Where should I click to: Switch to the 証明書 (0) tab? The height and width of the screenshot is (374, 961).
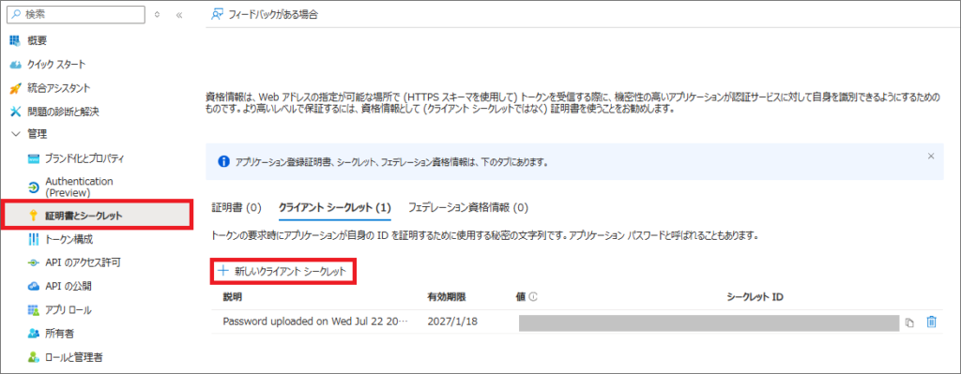tap(236, 207)
